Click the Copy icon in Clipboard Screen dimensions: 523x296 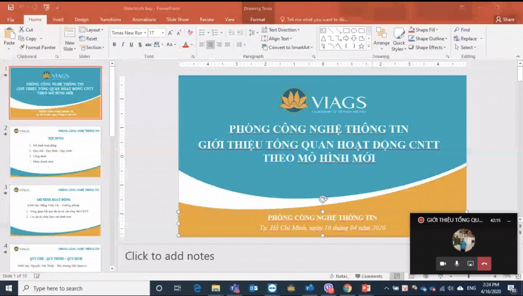pyautogui.click(x=21, y=39)
